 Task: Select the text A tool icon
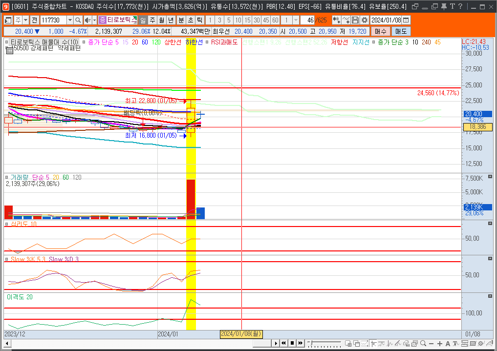tap(448, 343)
